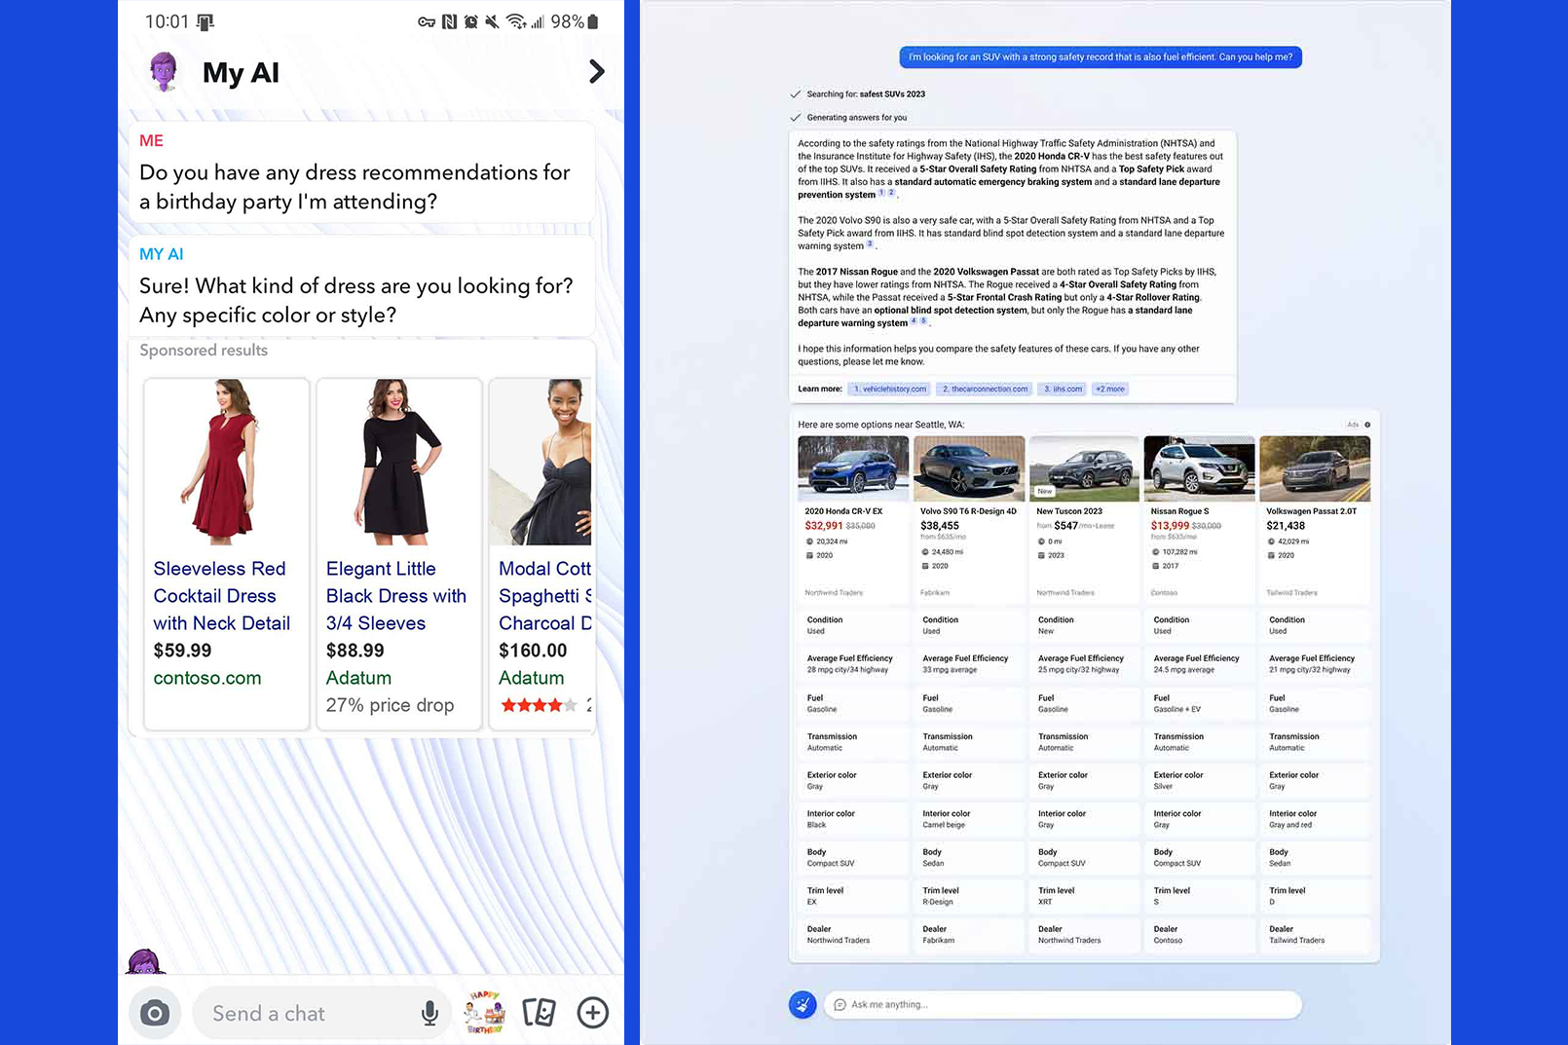This screenshot has height=1045, width=1568.
Task: Open the iihs.com citation
Action: click(1063, 389)
